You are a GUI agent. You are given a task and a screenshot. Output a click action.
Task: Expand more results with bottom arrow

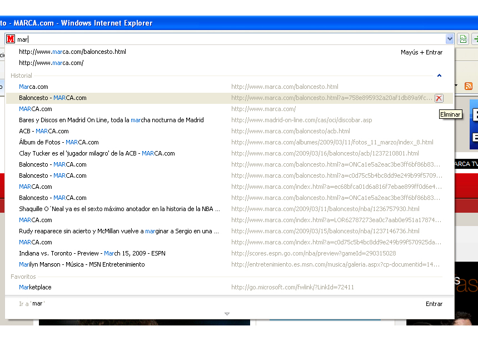tap(227, 314)
